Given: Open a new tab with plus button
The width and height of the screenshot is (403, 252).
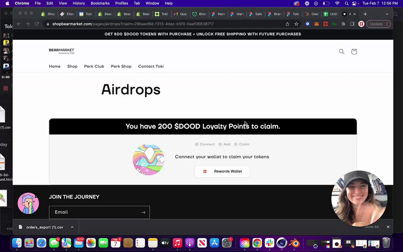Looking at the screenshot, I should point(365,14).
